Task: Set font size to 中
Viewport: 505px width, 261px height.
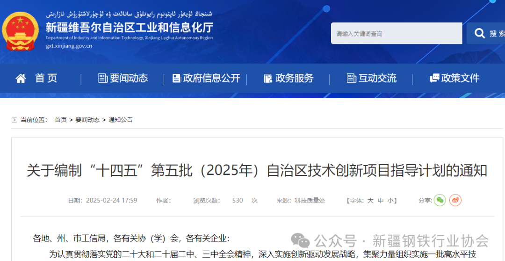Action: (381, 201)
